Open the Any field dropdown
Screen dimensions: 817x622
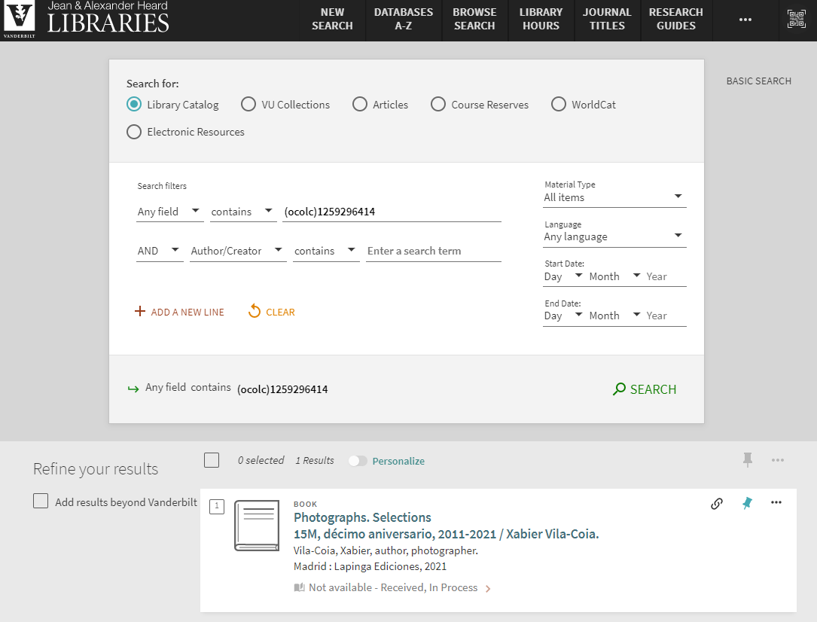coord(169,212)
